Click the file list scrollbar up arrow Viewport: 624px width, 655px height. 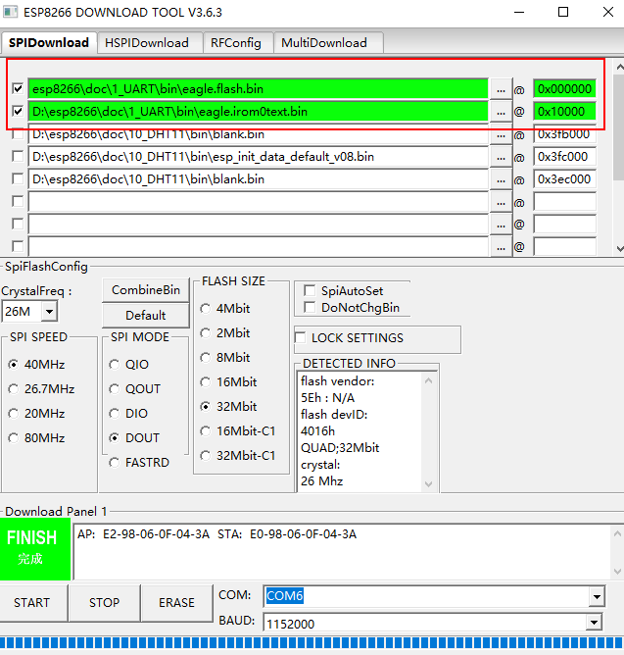click(620, 67)
